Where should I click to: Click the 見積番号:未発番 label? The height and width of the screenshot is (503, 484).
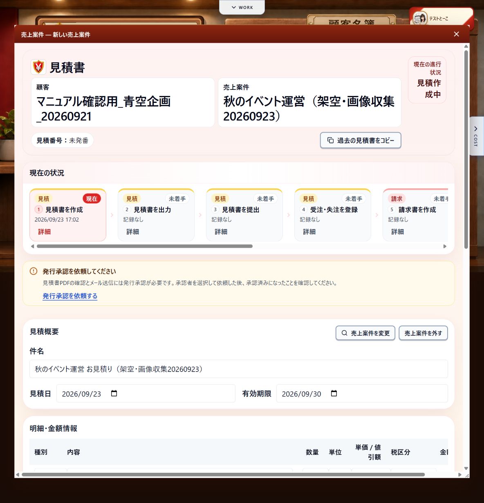(x=62, y=140)
